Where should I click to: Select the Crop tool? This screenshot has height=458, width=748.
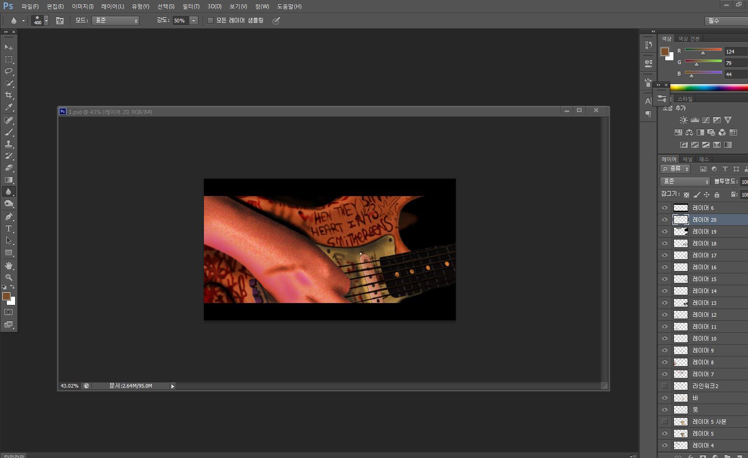[9, 95]
